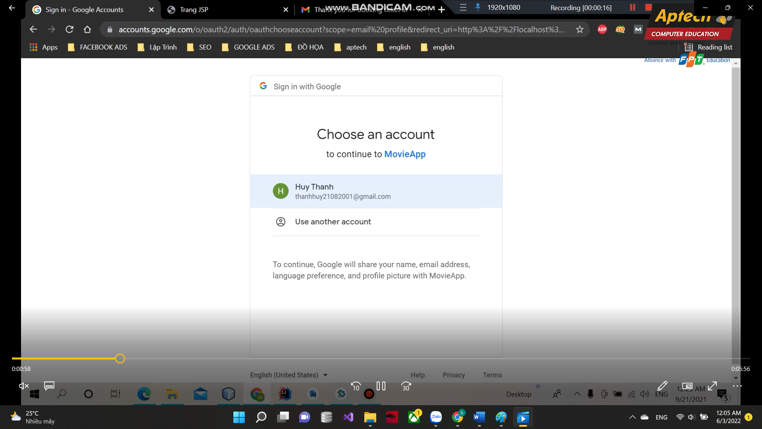This screenshot has width=762, height=429.
Task: Open the Windows 11 Start menu
Action: [x=239, y=417]
